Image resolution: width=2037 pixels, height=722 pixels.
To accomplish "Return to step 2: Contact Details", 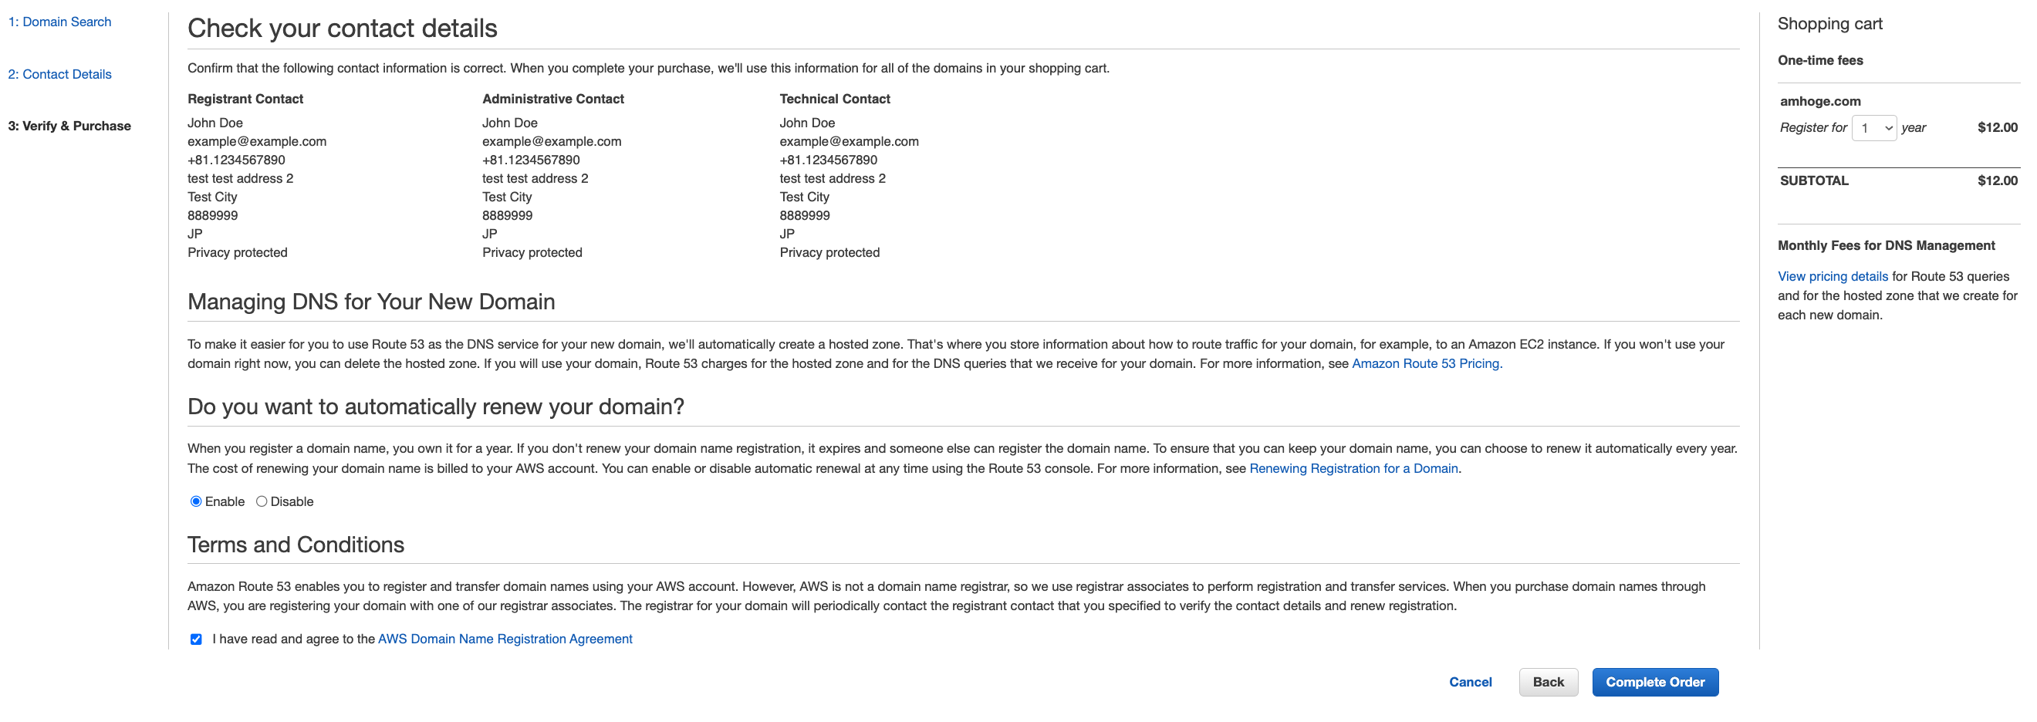I will click(59, 74).
